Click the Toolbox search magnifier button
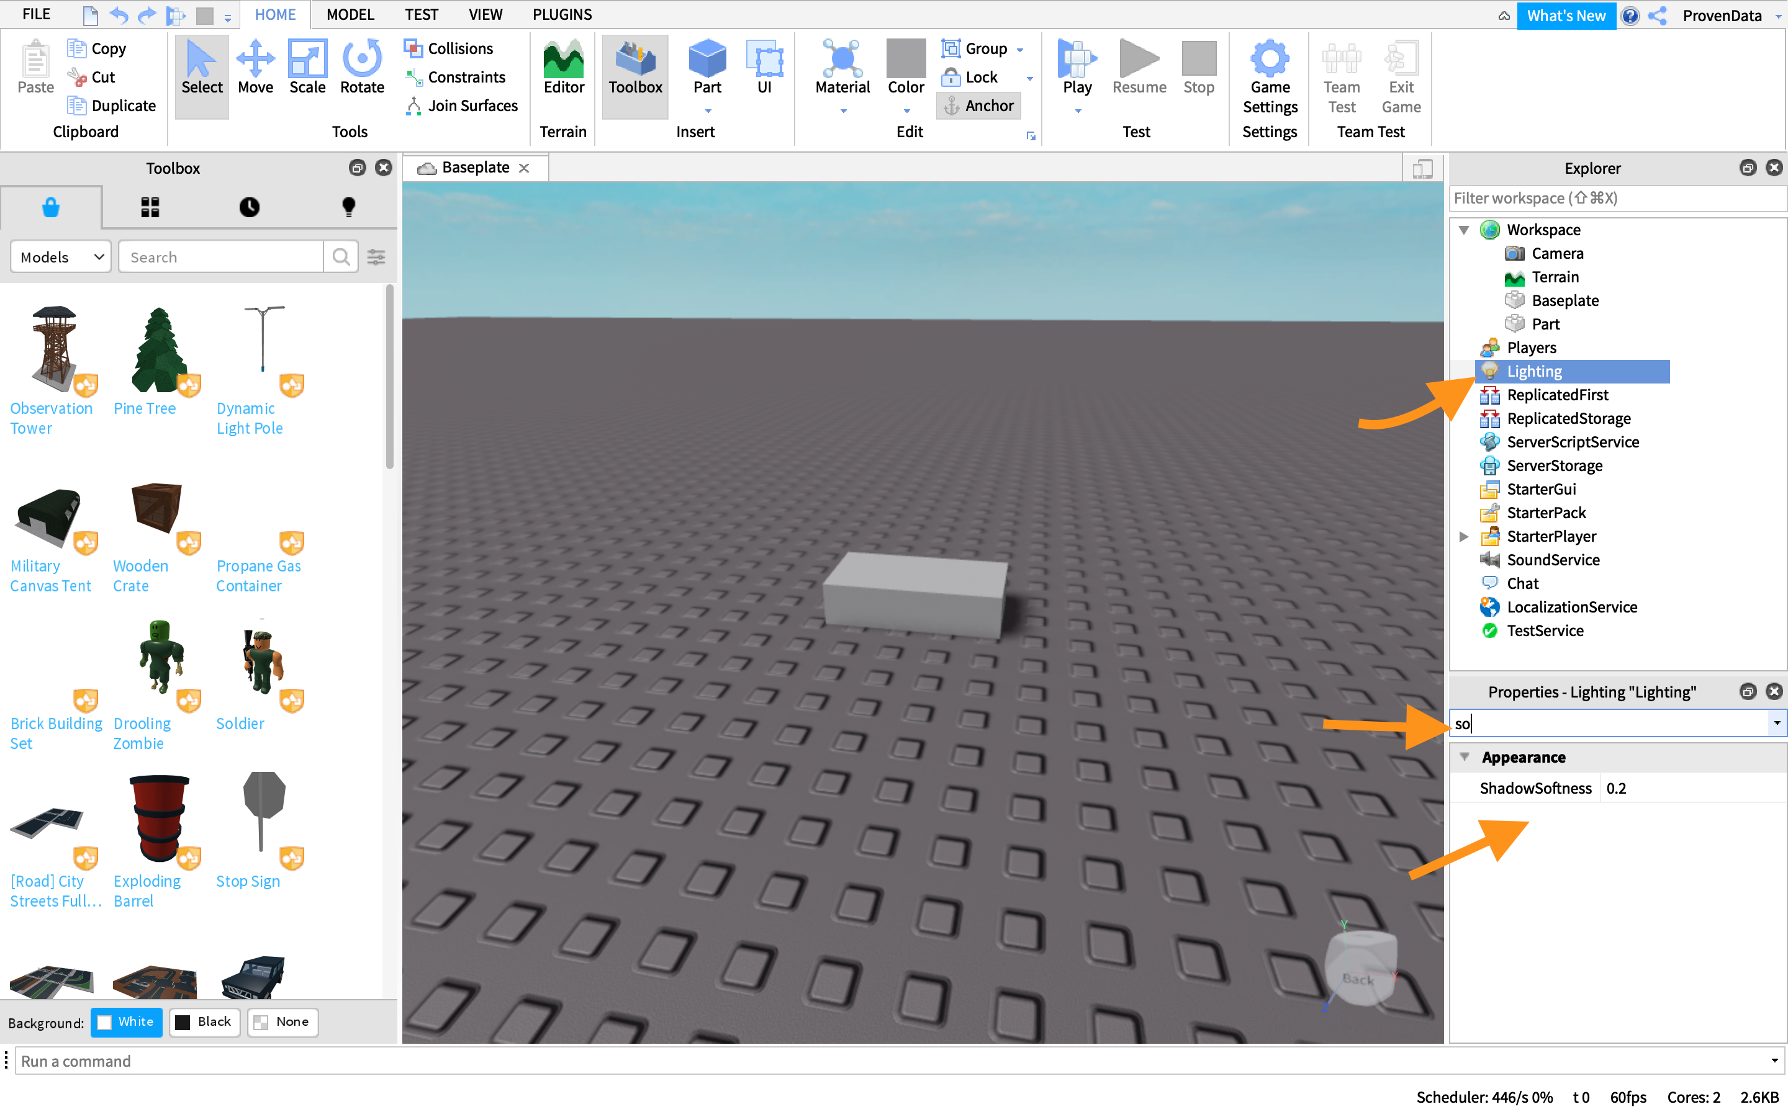 point(341,257)
